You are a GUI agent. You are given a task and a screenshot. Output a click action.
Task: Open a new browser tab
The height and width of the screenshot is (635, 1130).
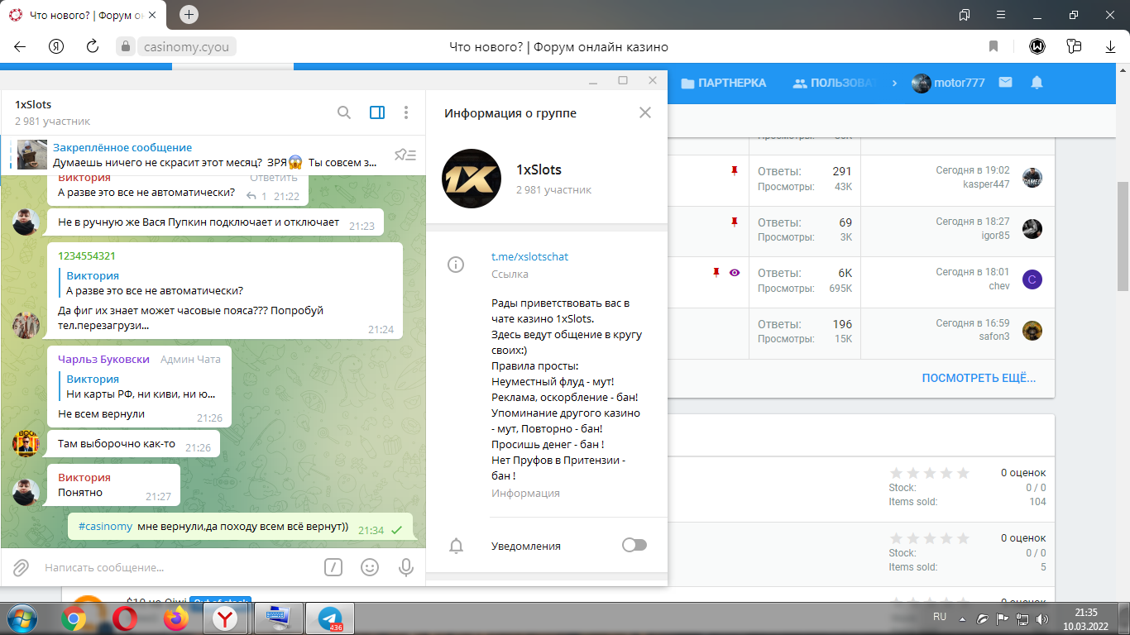189,15
